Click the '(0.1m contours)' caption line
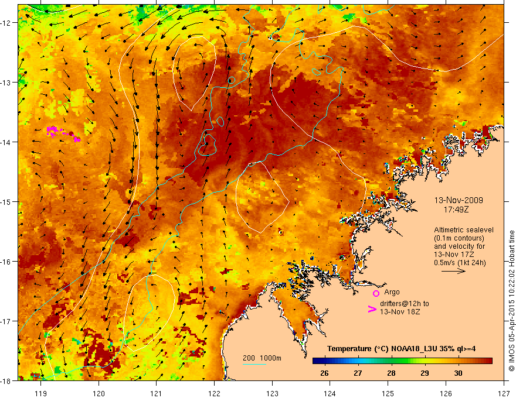The height and width of the screenshot is (398, 516). pyautogui.click(x=459, y=238)
